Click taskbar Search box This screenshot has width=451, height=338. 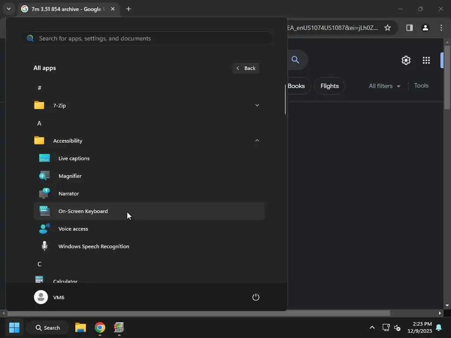click(x=48, y=327)
